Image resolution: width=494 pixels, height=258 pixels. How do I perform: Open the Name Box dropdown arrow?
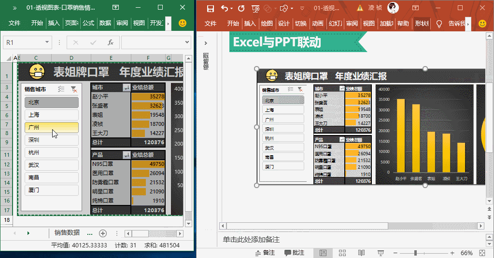click(x=47, y=42)
